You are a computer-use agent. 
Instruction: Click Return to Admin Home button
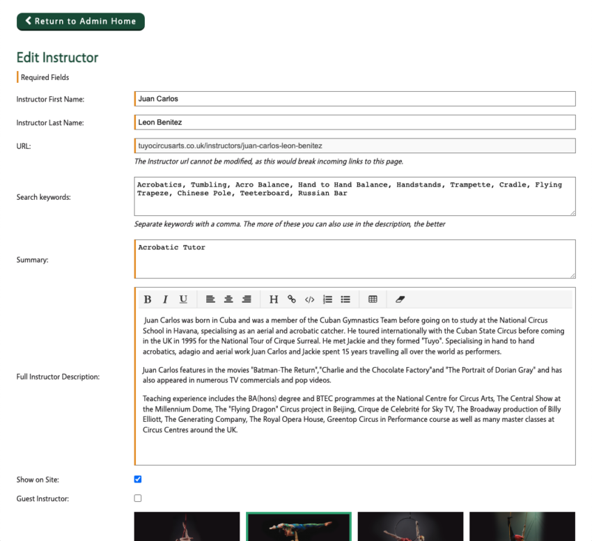pos(80,22)
